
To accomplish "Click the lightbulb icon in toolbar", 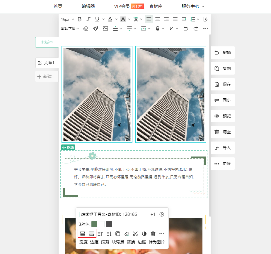I will click(157, 28).
